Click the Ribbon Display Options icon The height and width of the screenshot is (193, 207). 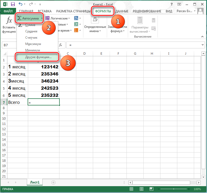tap(179, 4)
